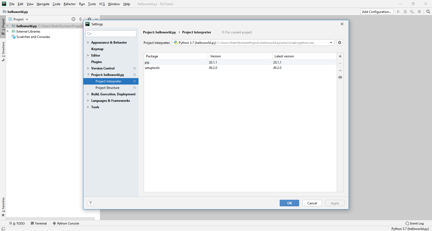
Task: Open the Edit menu
Action: click(x=21, y=4)
